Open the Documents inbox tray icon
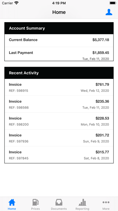The height and width of the screenshot is (211, 118). coord(59,202)
